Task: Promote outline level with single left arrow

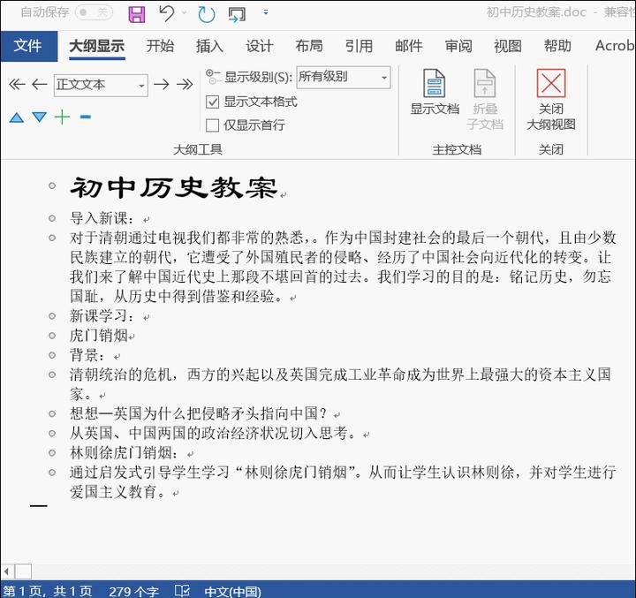Action: click(x=40, y=85)
